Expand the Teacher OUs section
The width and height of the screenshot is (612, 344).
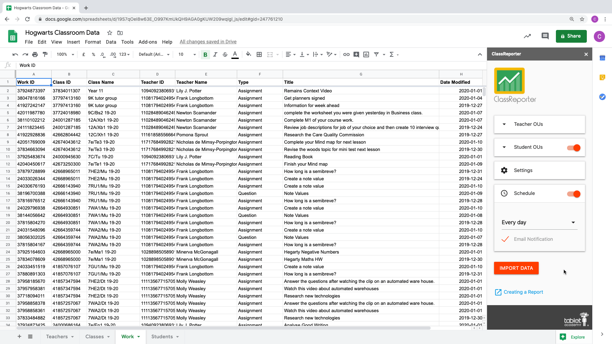(504, 124)
